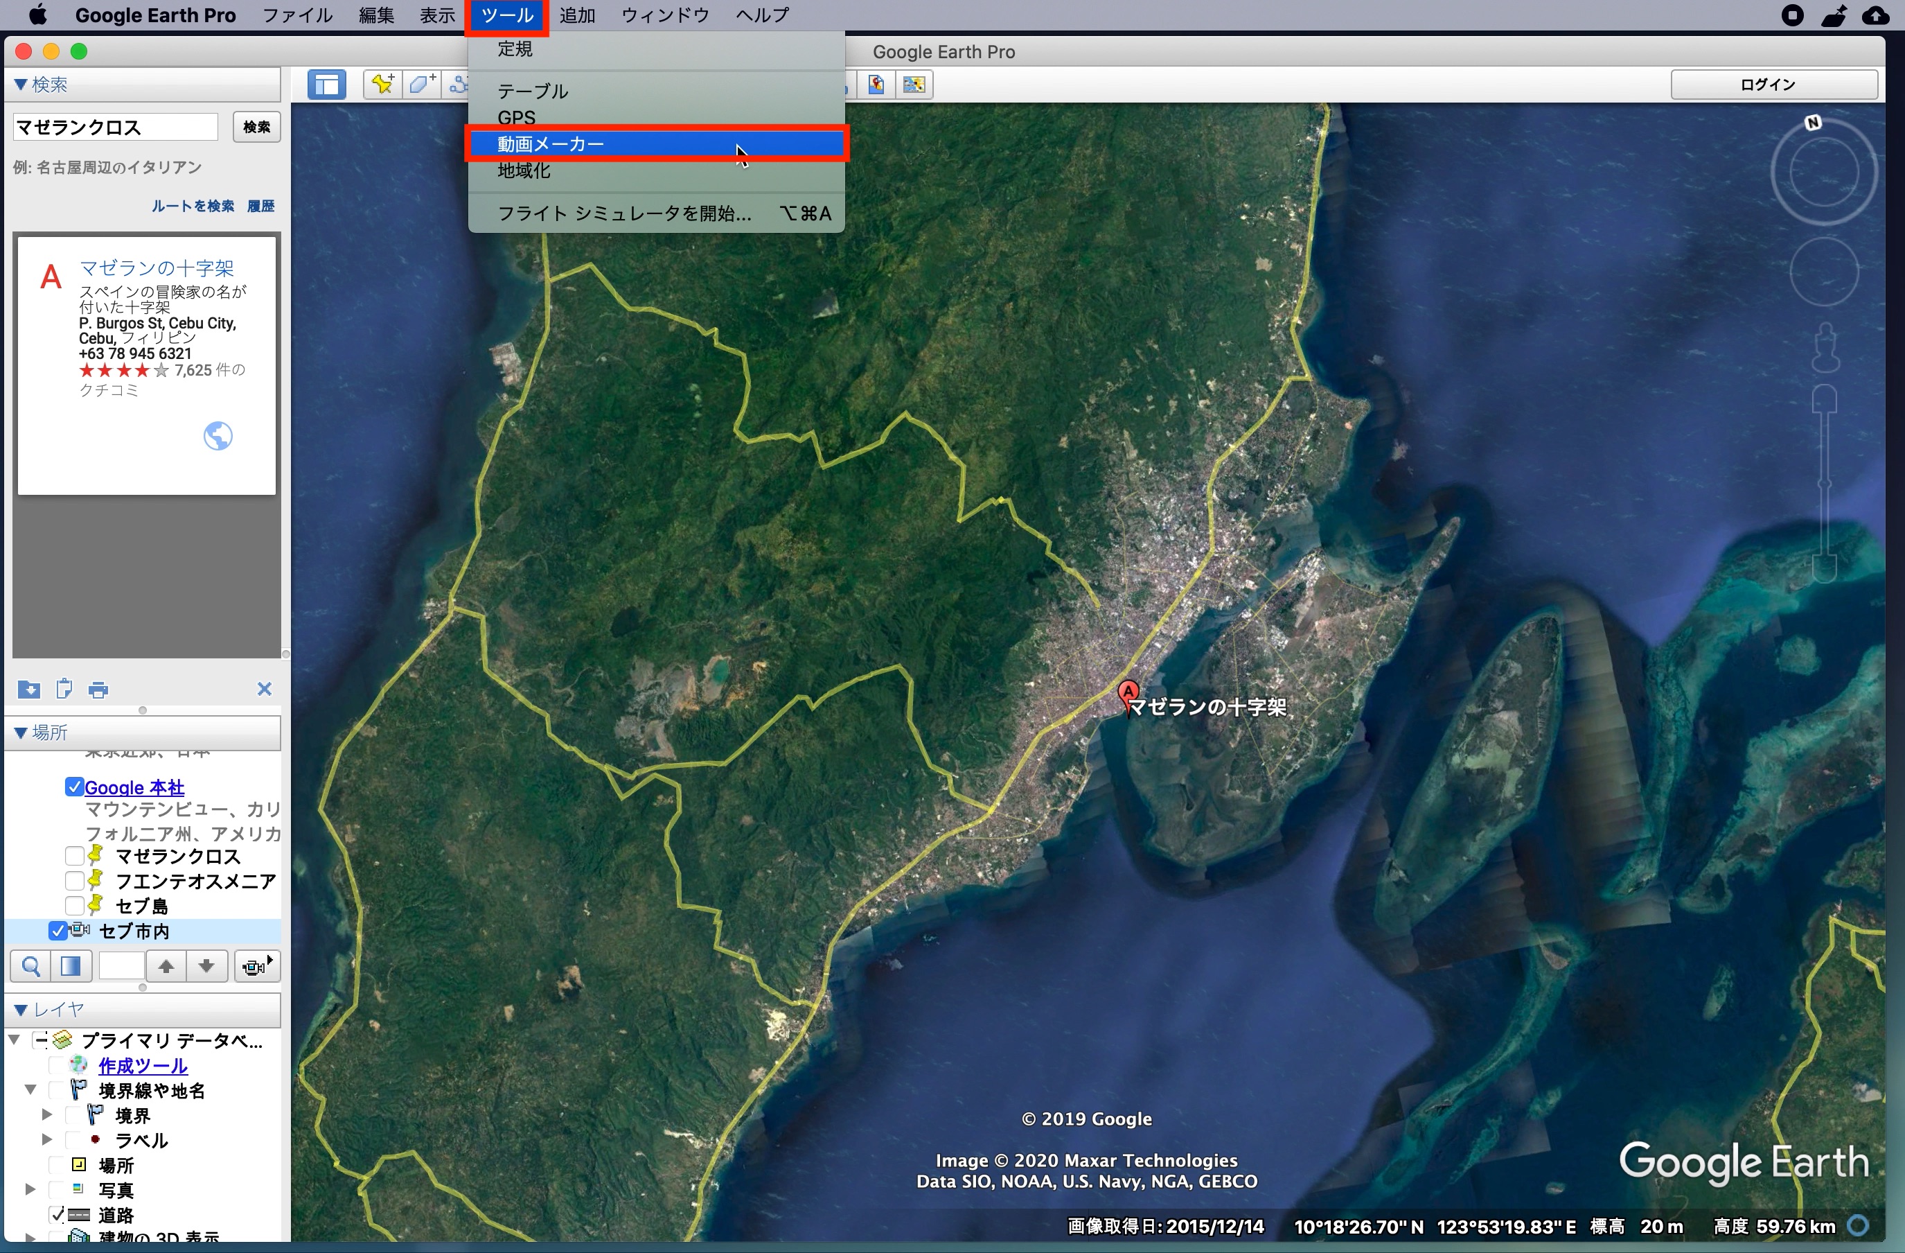1905x1253 pixels.
Task: Expand the 境界 layer tree item
Action: click(x=46, y=1115)
